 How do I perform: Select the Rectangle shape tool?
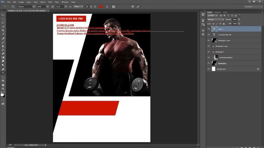point(3,81)
